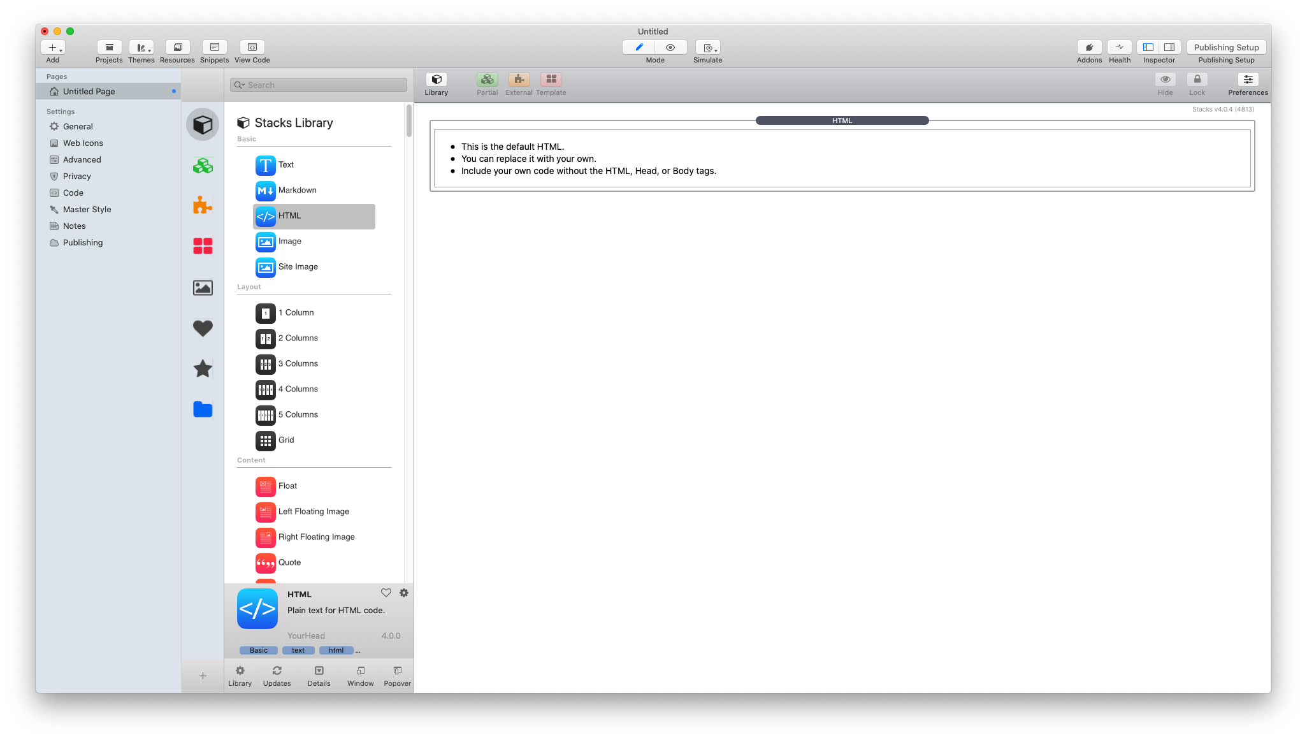Screen dimensions: 1307x740
Task: Open Privacy settings
Action: pos(108,176)
